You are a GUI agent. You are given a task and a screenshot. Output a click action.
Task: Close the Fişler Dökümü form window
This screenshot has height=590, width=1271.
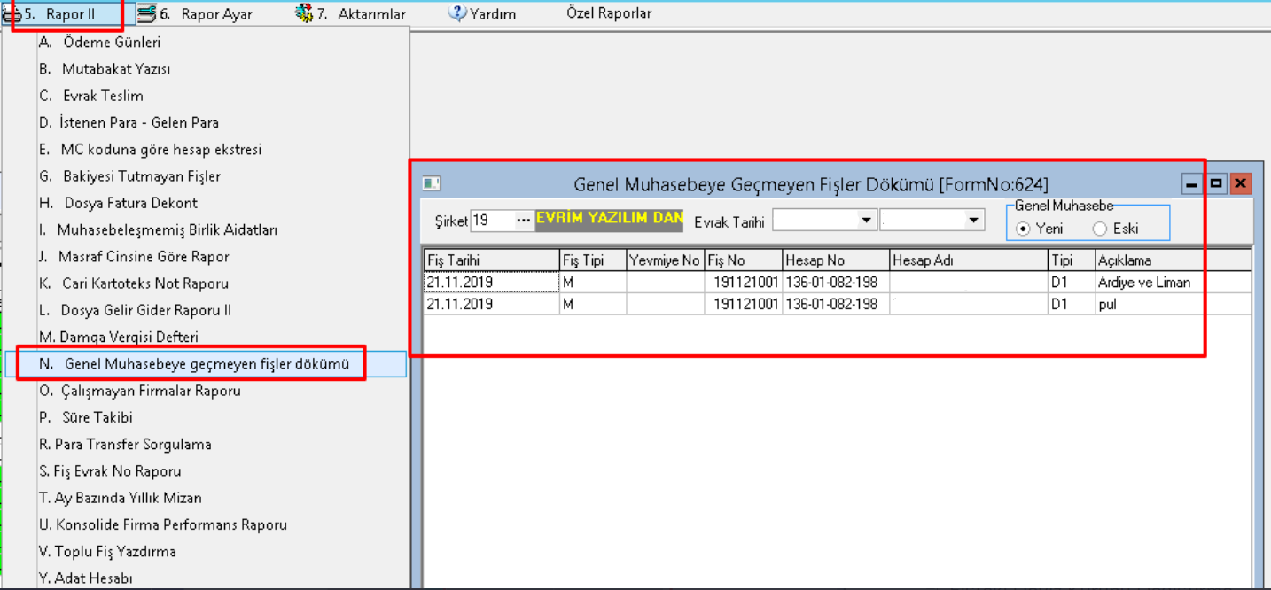(1240, 184)
